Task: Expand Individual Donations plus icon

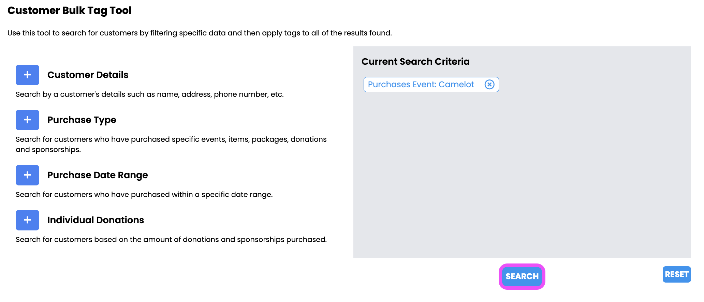Action: click(x=27, y=220)
